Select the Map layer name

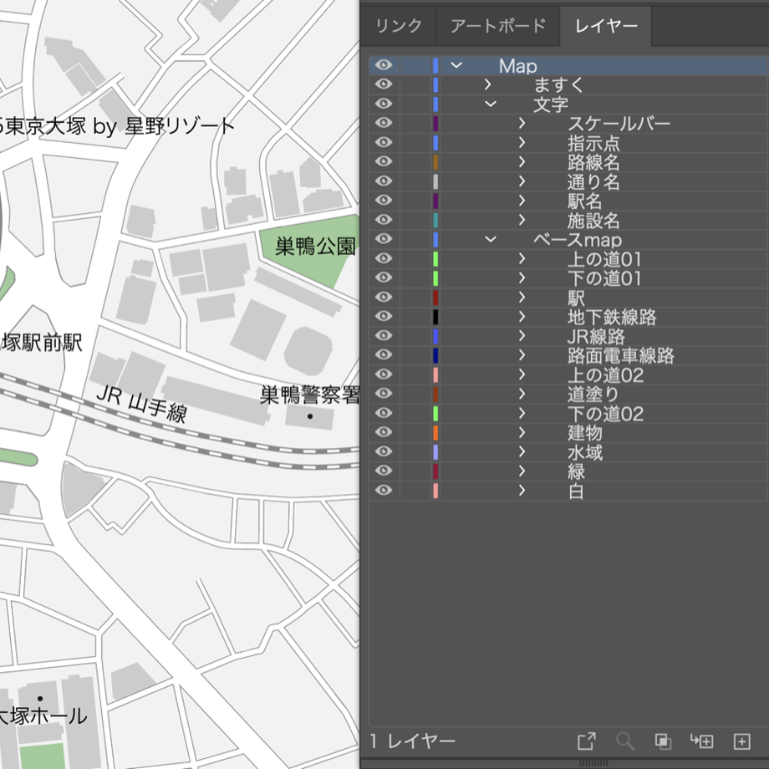click(x=518, y=66)
